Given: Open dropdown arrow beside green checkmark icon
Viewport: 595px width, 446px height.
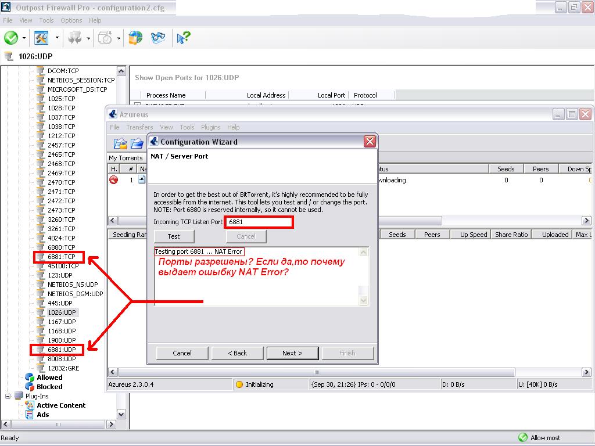Looking at the screenshot, I should pos(24,38).
